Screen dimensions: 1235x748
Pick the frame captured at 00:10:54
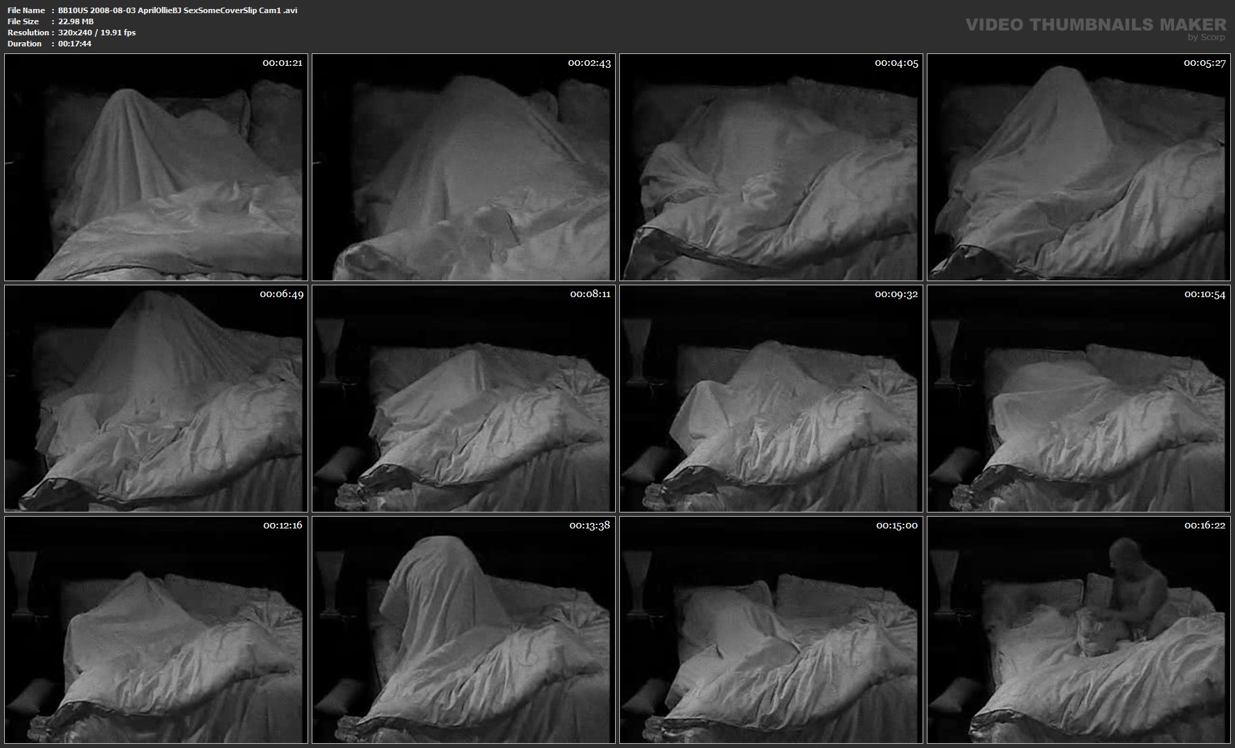pos(1078,398)
